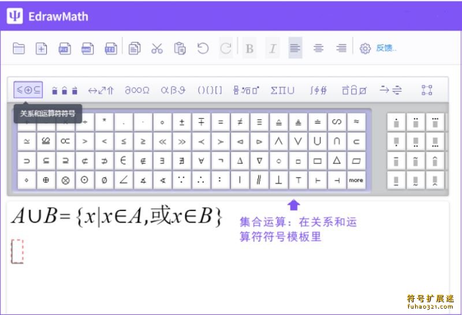Screen dimensions: 462x315
Task: Insert the element-of symbol ∈
Action: [x=124, y=161]
